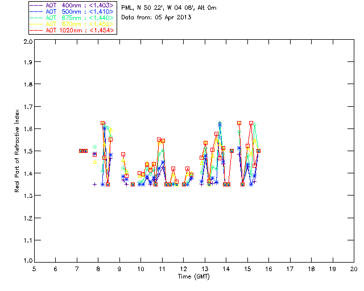Click the 12 hour x-axis label

(183, 269)
